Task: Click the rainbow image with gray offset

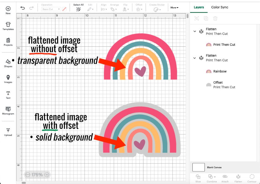Action: pos(140,130)
